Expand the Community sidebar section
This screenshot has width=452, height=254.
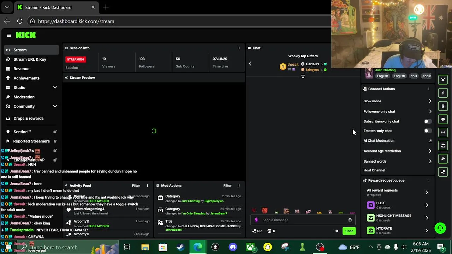point(55,106)
